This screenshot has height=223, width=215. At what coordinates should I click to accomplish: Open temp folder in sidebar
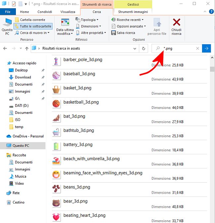16,127
